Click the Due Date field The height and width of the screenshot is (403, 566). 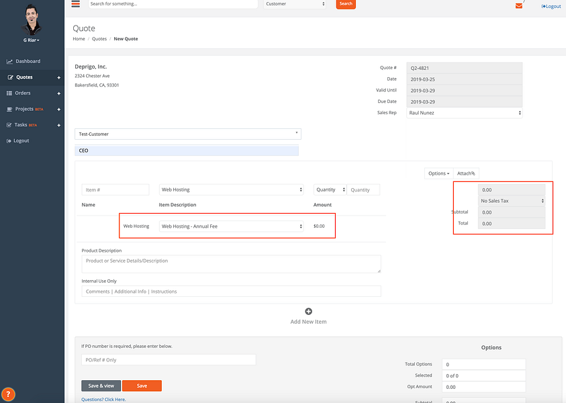click(464, 102)
